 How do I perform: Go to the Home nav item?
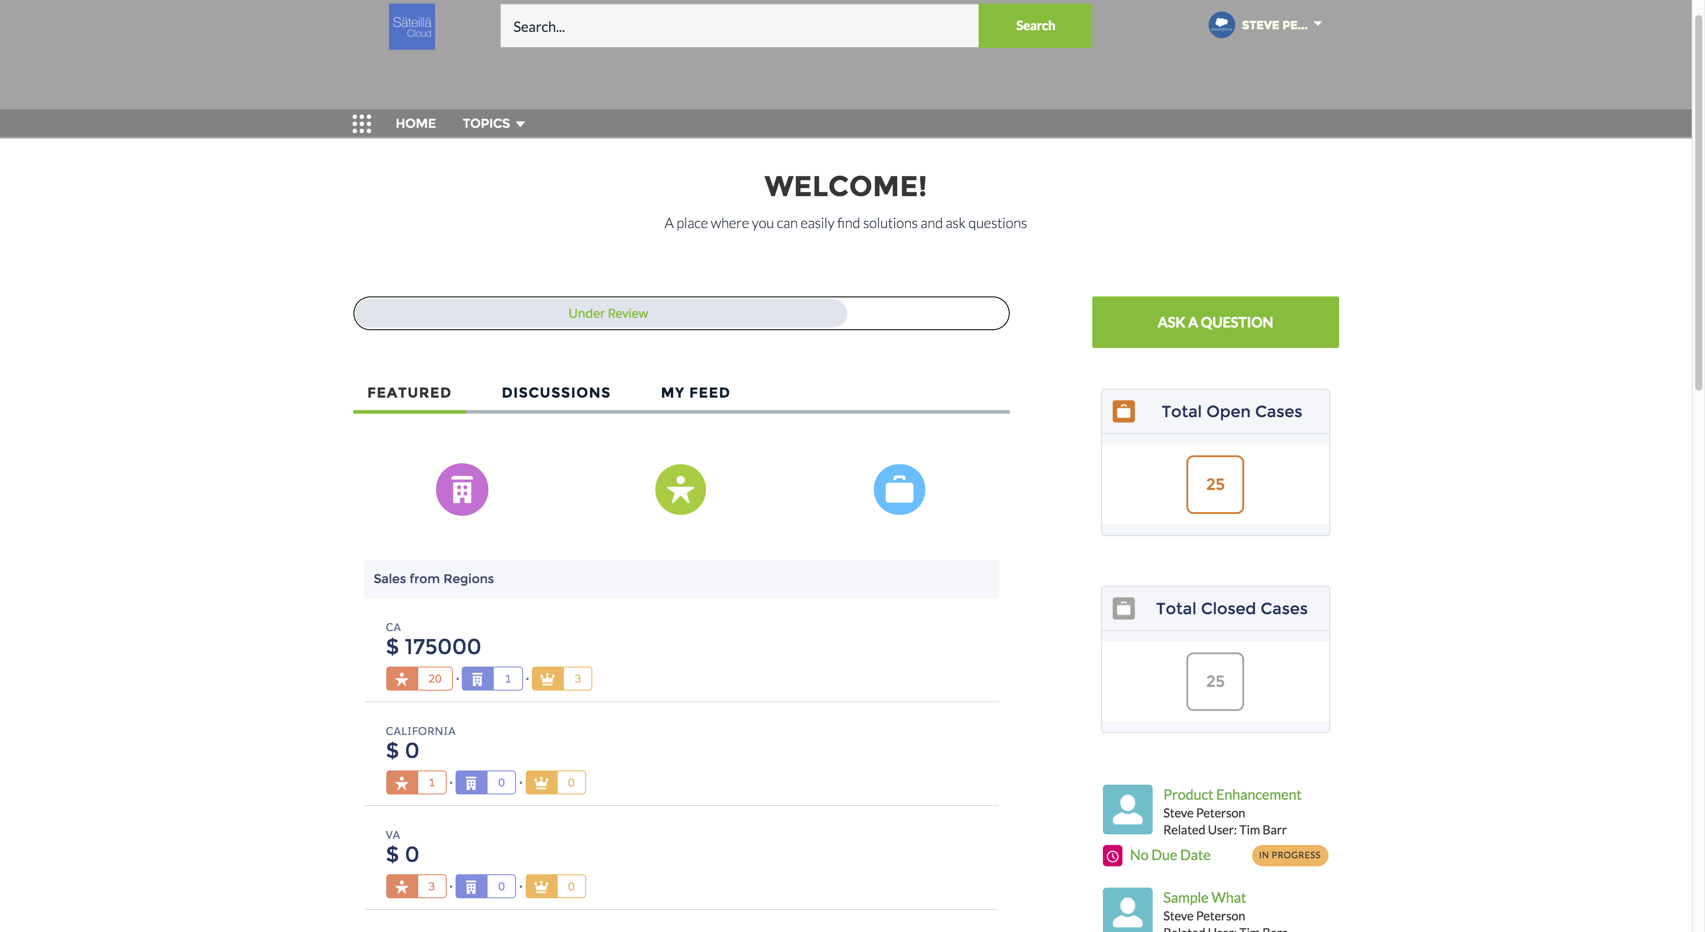click(x=416, y=124)
